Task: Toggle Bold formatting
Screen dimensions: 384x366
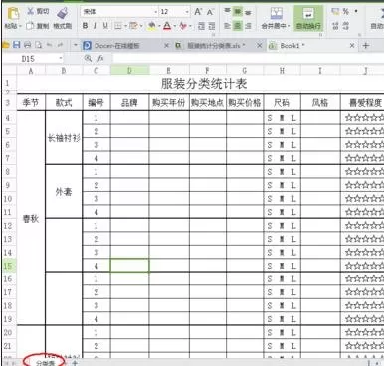Action: [x=85, y=26]
